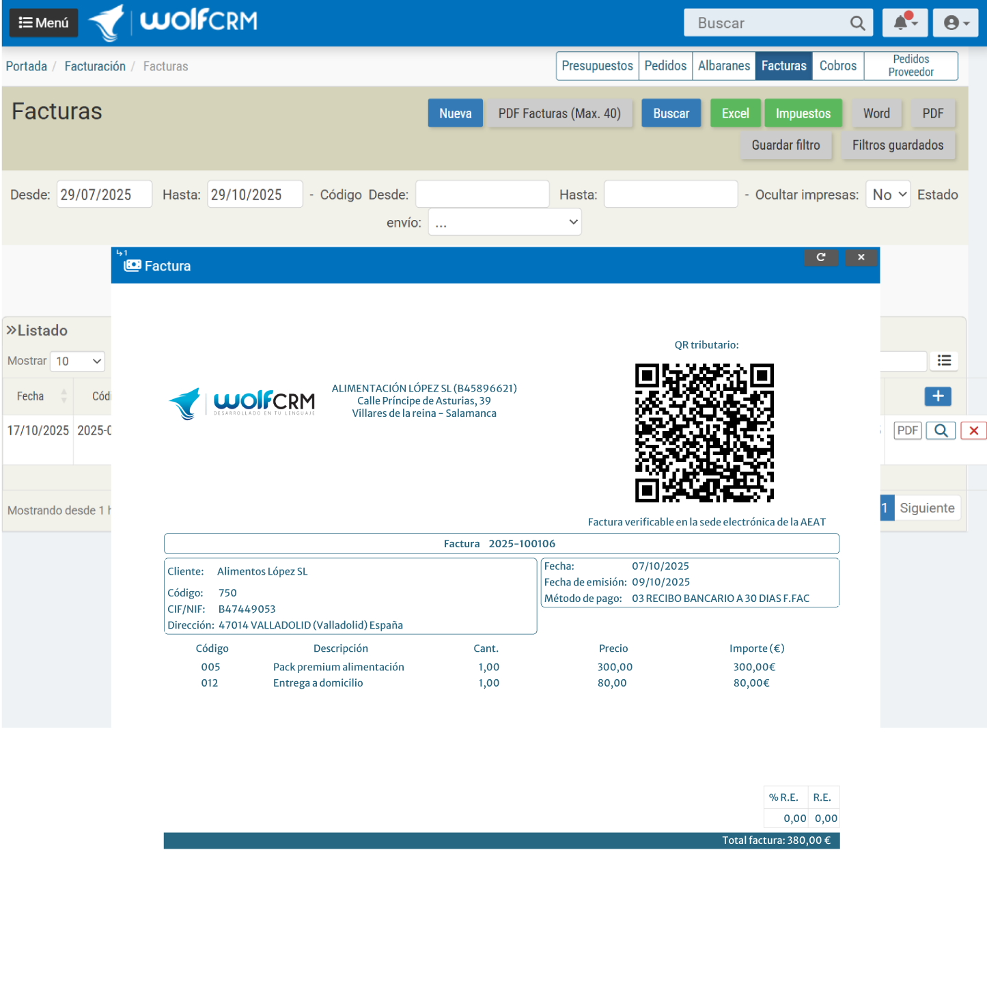Click the Código Desde input
Image resolution: width=987 pixels, height=988 pixels.
pos(482,194)
